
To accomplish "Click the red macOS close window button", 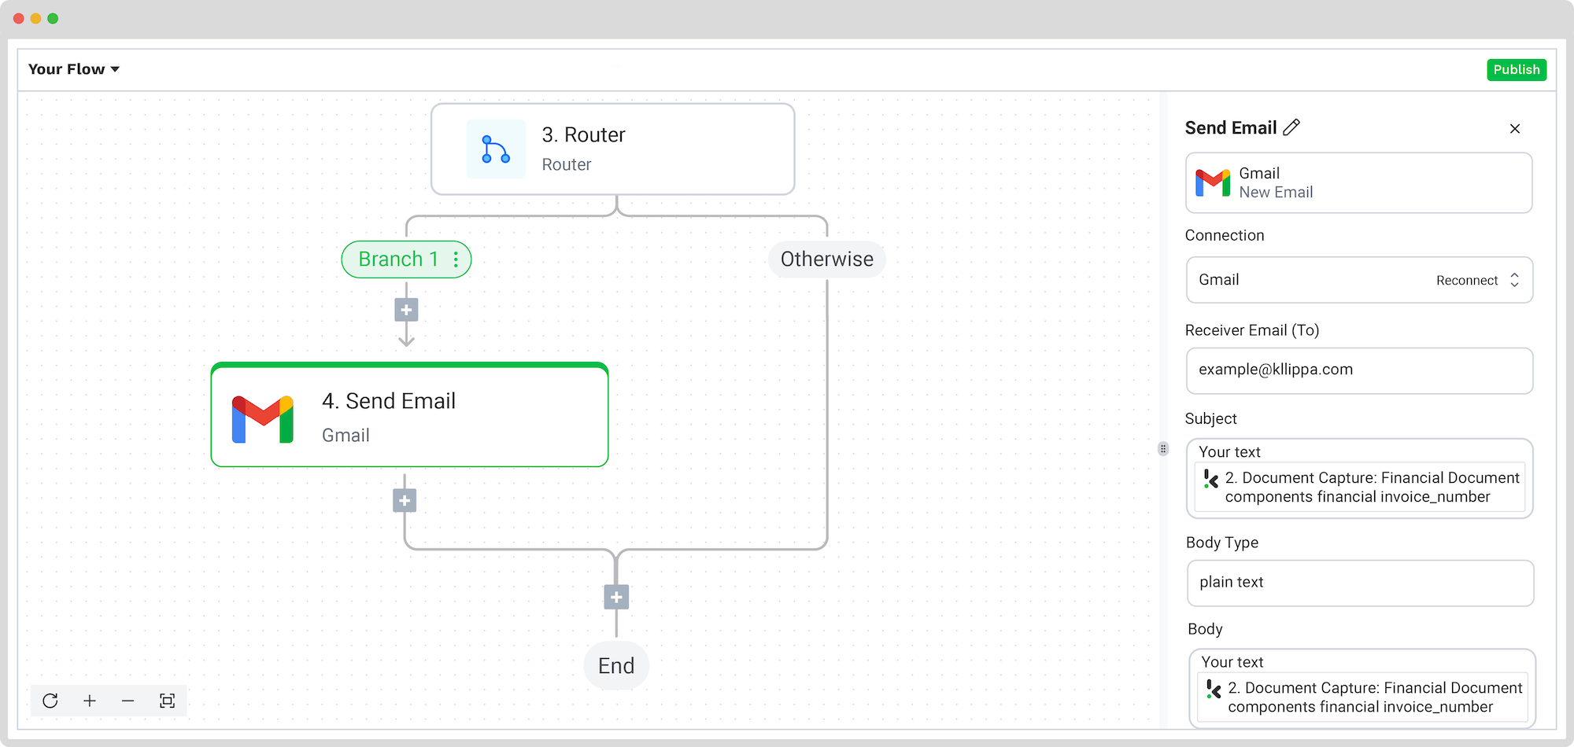I will click(19, 18).
